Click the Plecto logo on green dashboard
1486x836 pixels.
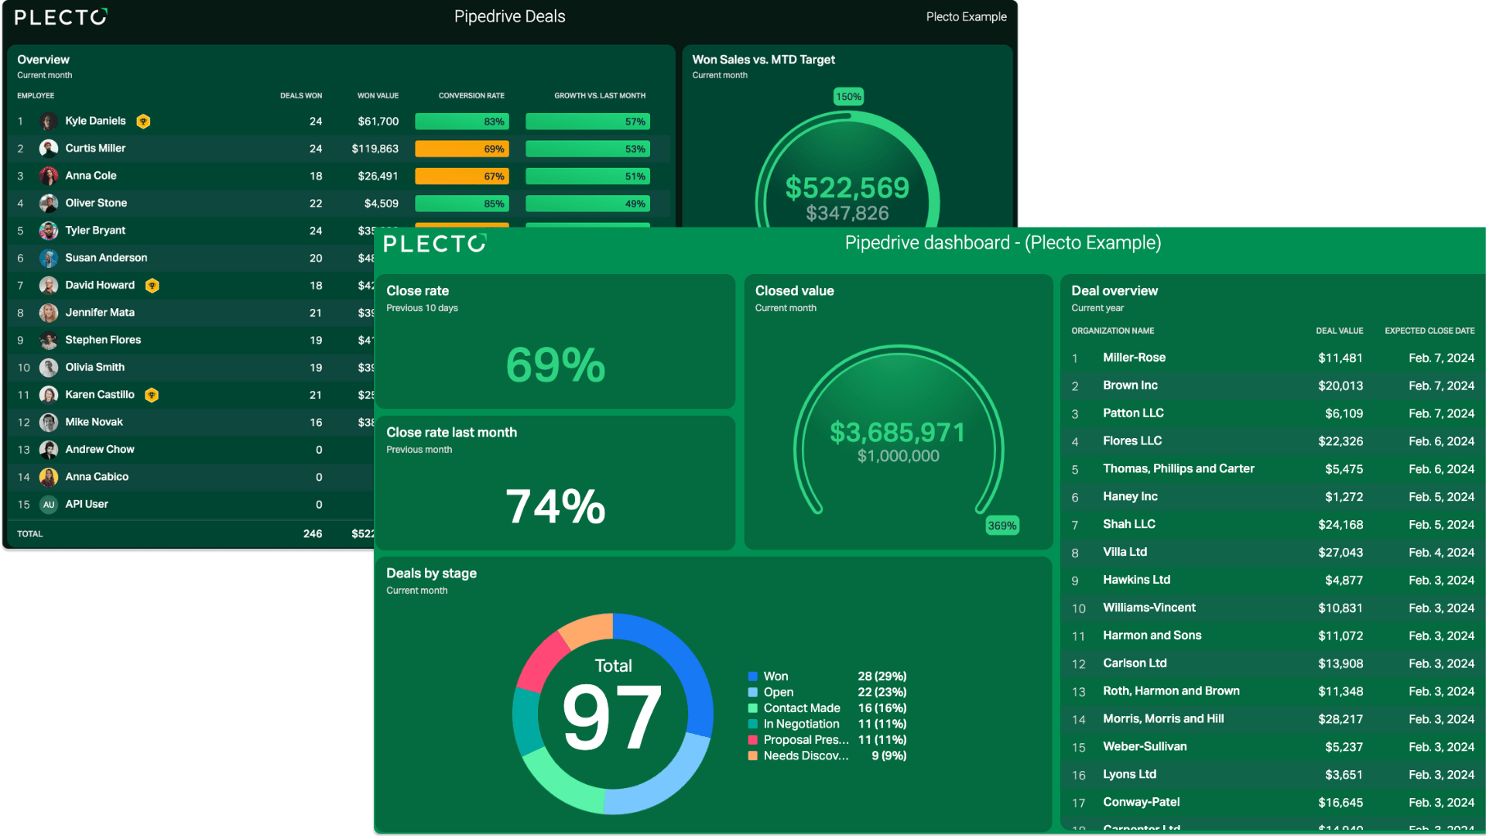[x=435, y=244]
